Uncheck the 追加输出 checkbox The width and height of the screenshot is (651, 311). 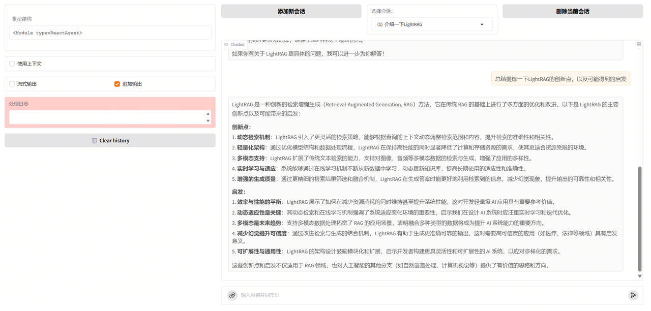pos(117,84)
